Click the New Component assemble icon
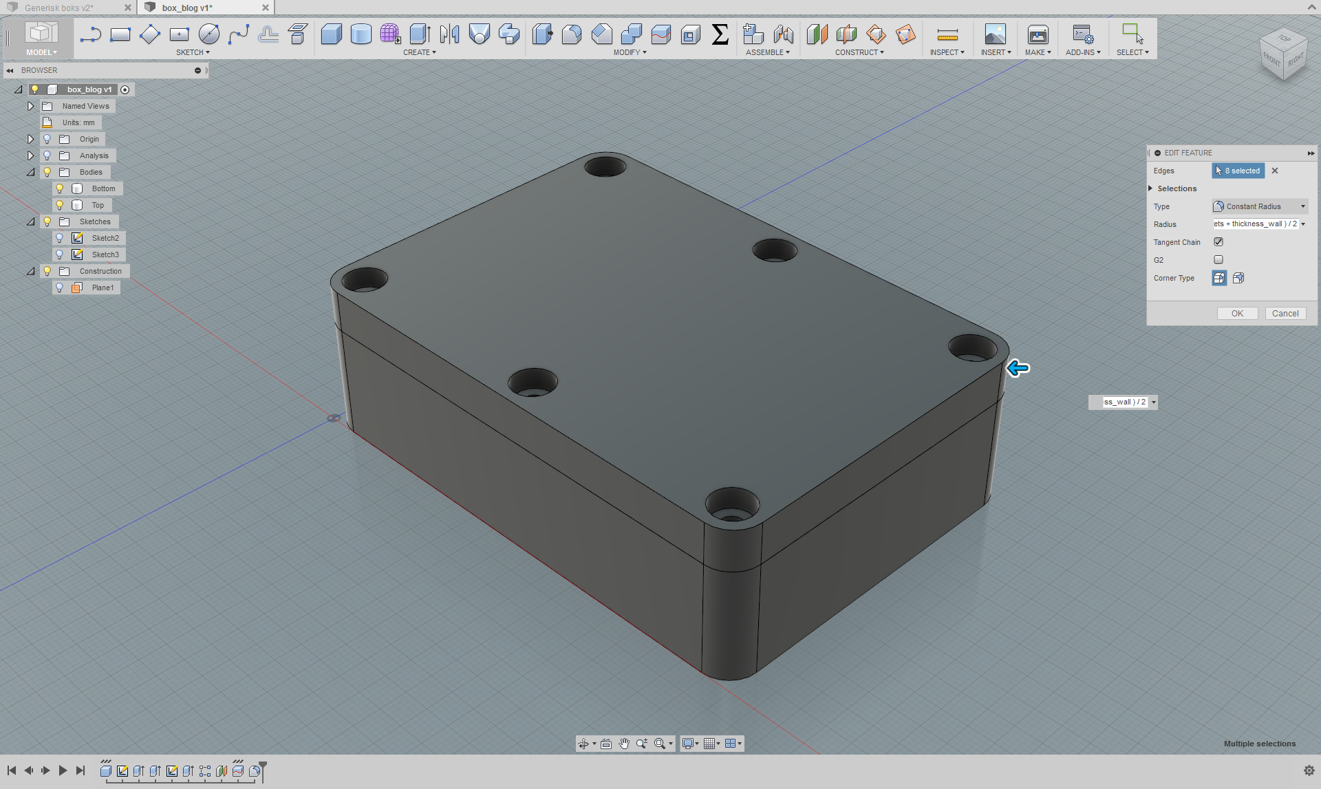 pos(753,34)
